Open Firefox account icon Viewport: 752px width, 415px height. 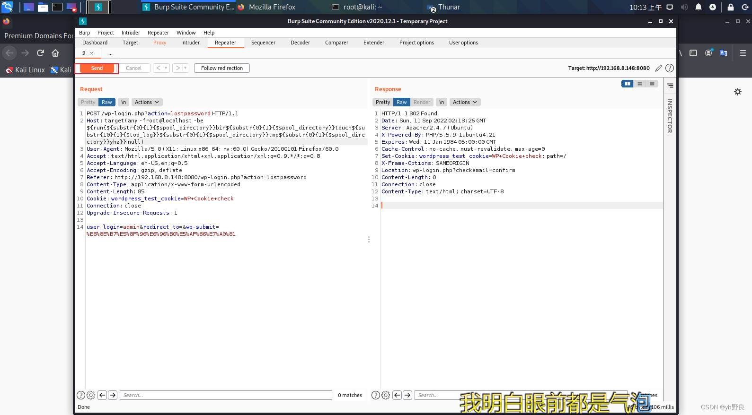pos(708,53)
